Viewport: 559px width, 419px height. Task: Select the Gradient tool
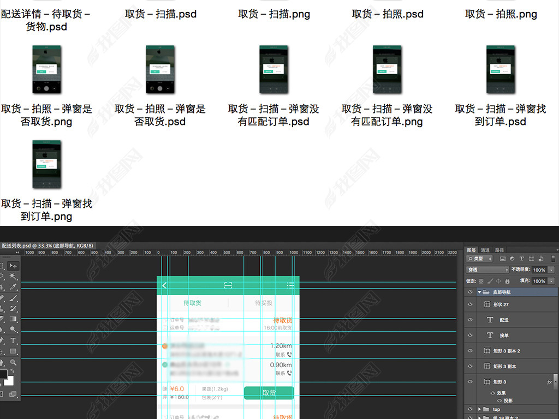(13, 319)
